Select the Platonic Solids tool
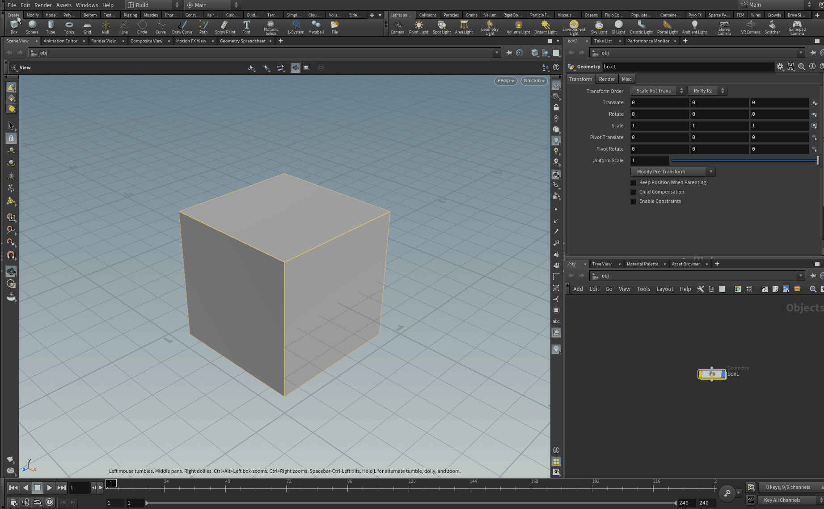This screenshot has width=824, height=509. [x=270, y=27]
